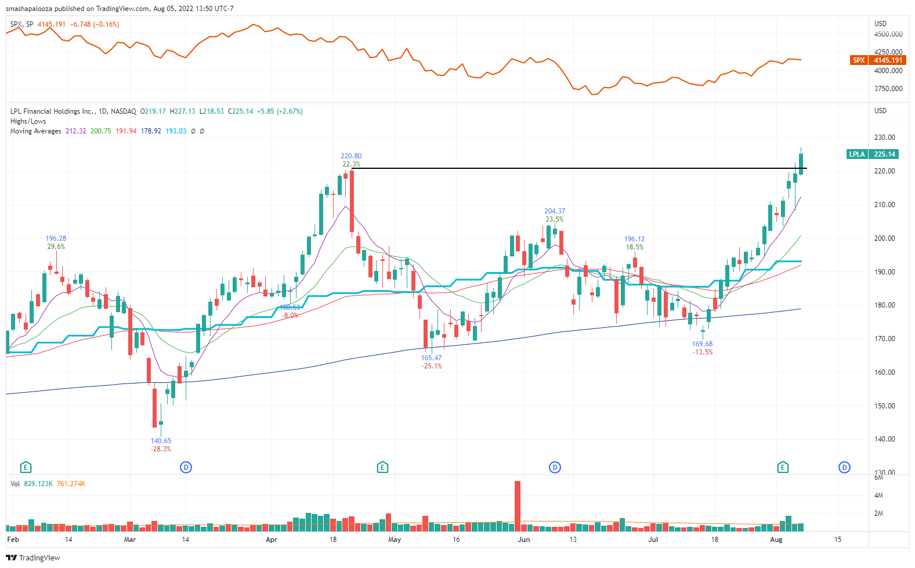The width and height of the screenshot is (915, 568).
Task: Click the 761.274K volume average value
Action: click(71, 484)
